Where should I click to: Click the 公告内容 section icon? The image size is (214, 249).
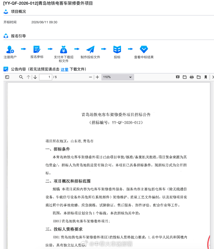(x=6, y=69)
